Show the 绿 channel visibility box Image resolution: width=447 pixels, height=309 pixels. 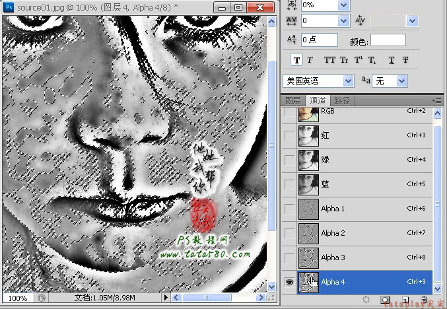[290, 160]
